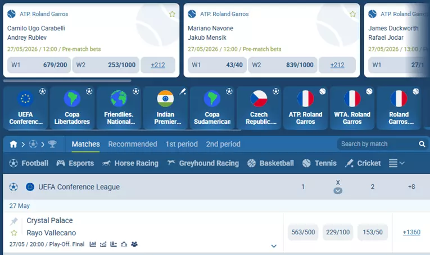Click the search magnifier icon
The width and height of the screenshot is (430, 255).
pos(422,144)
